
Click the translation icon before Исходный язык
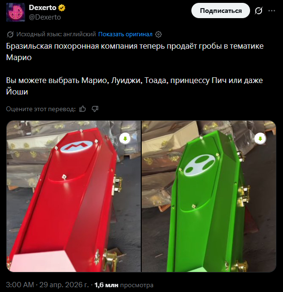click(10, 34)
